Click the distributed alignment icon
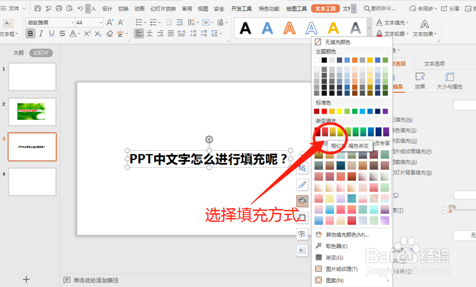Image resolution: width=476 pixels, height=287 pixels. 181,33
